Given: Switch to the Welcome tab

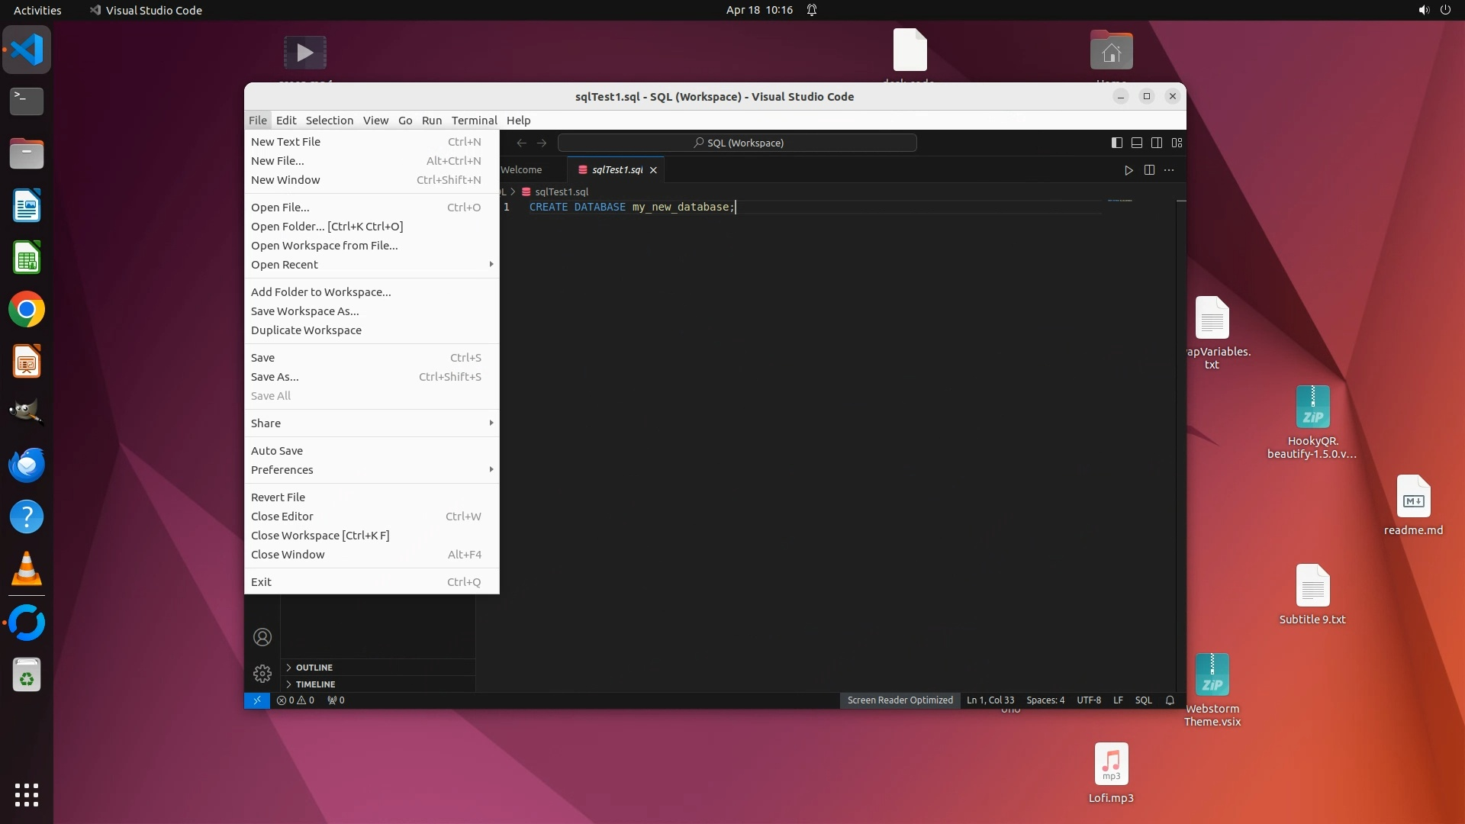Looking at the screenshot, I should click(522, 170).
